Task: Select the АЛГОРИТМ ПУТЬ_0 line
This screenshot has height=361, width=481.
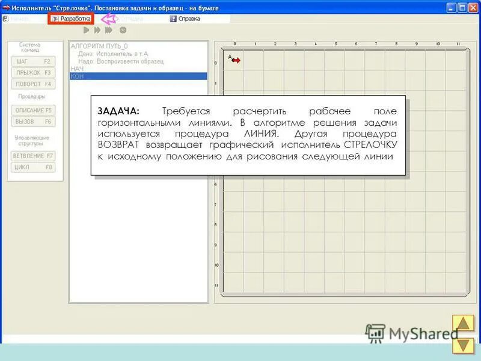Action: click(99, 46)
